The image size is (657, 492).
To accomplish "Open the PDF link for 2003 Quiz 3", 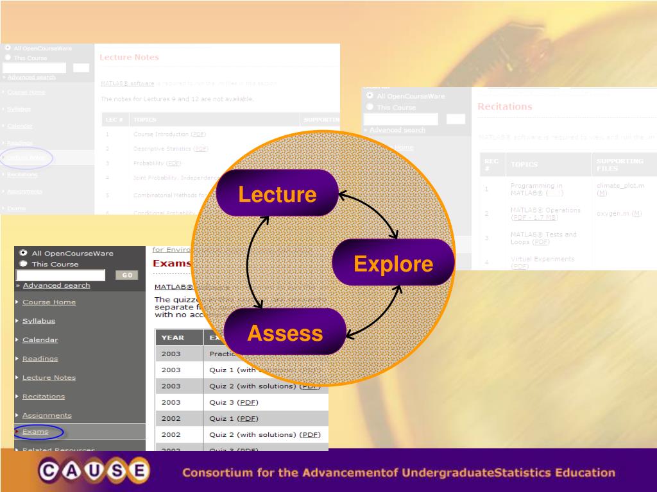I will (248, 402).
